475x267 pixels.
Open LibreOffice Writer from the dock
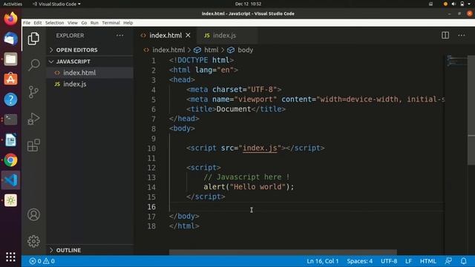coord(10,140)
